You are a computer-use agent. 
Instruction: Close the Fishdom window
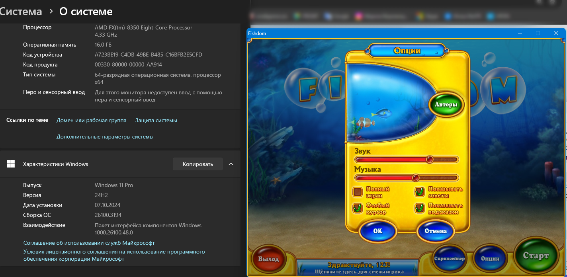pyautogui.click(x=556, y=33)
